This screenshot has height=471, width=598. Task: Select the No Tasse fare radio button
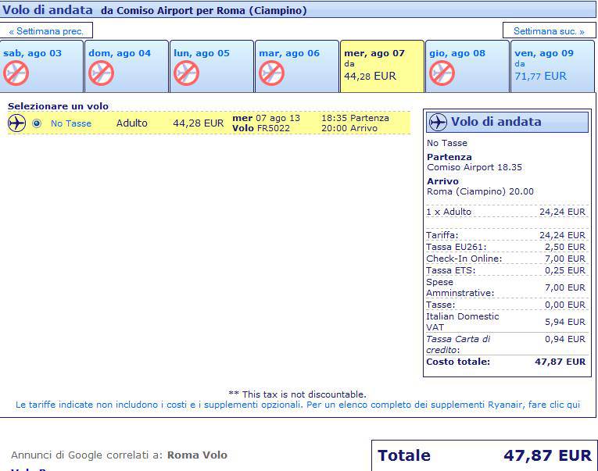(37, 123)
